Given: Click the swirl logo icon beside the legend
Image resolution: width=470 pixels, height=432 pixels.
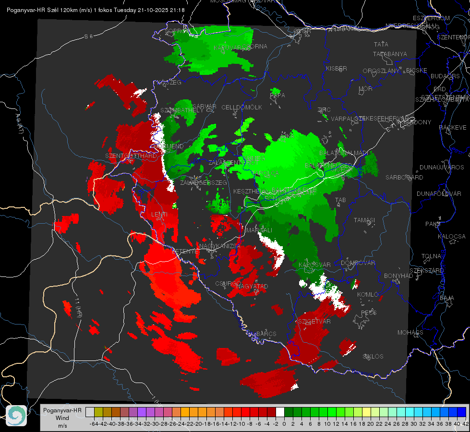Looking at the screenshot, I should [x=16, y=416].
